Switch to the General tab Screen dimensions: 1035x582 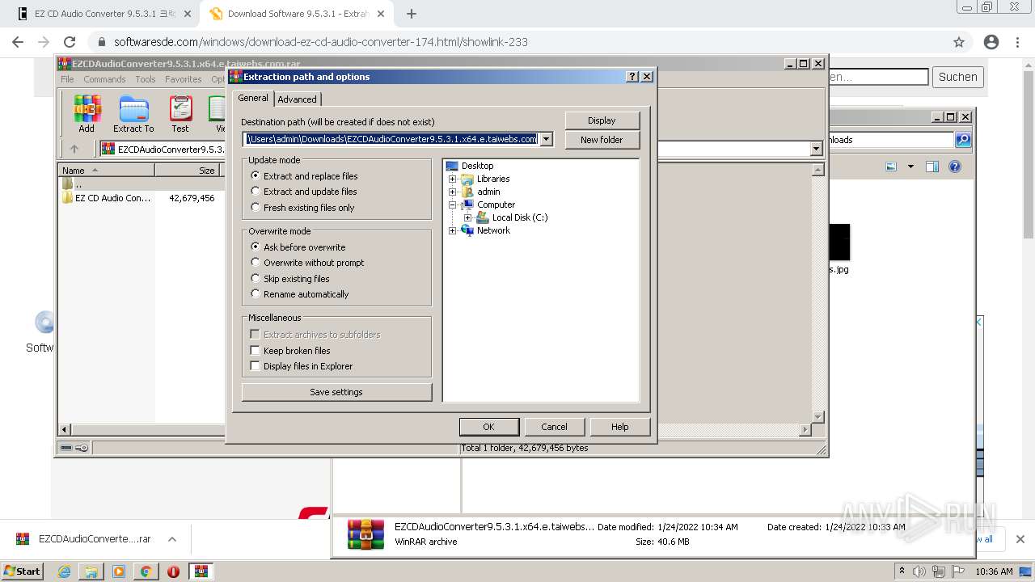coord(253,98)
